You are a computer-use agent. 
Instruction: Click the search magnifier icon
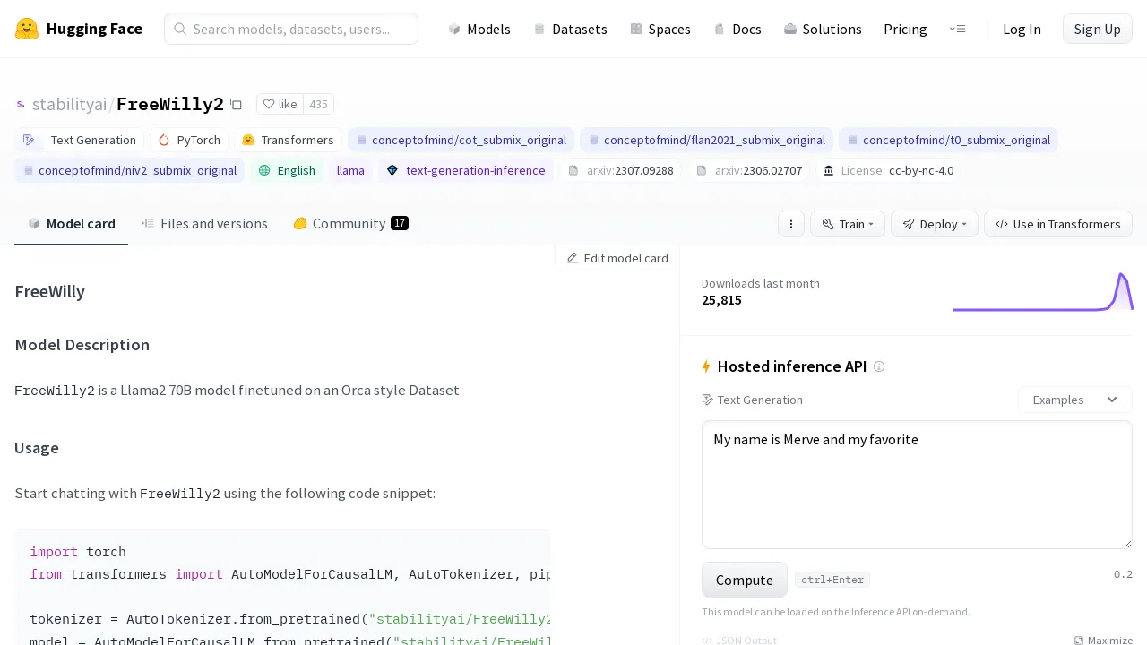point(180,29)
